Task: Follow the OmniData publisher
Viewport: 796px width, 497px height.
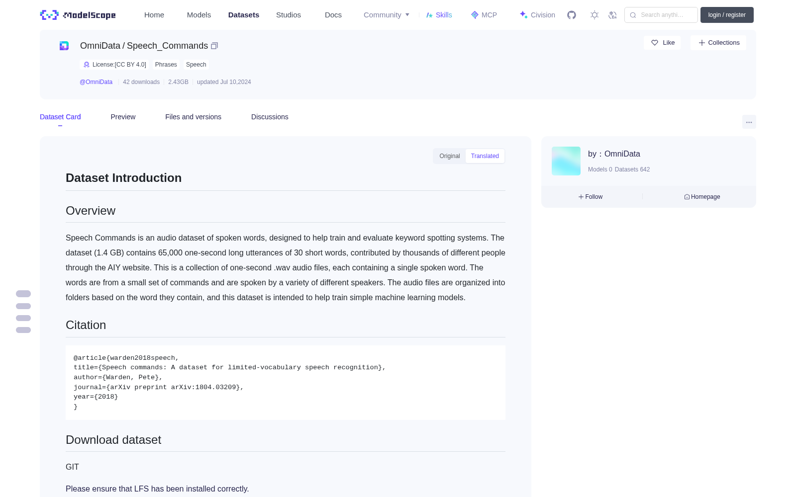Action: tap(591, 197)
